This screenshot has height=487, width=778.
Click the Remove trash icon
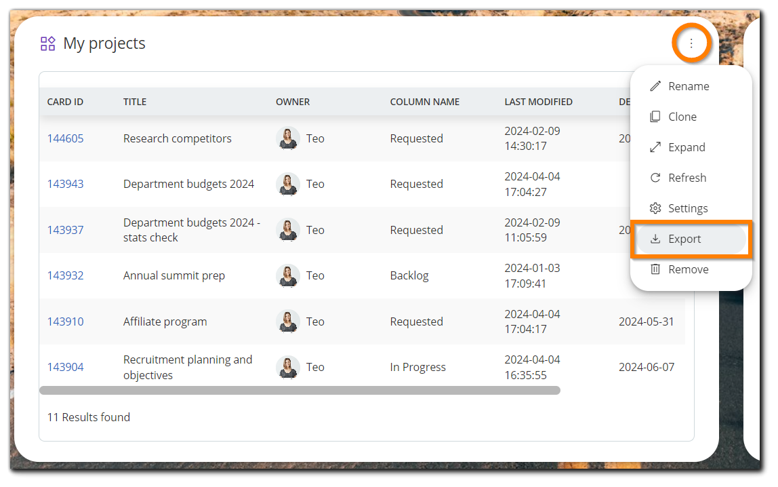tap(655, 269)
